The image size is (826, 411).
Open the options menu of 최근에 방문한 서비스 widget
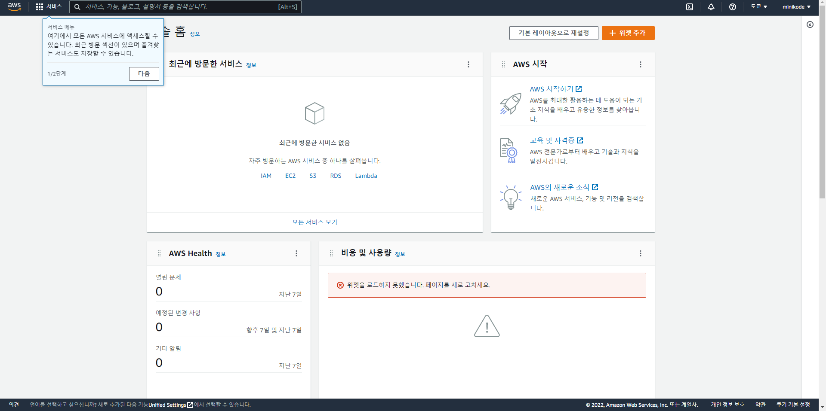(468, 64)
